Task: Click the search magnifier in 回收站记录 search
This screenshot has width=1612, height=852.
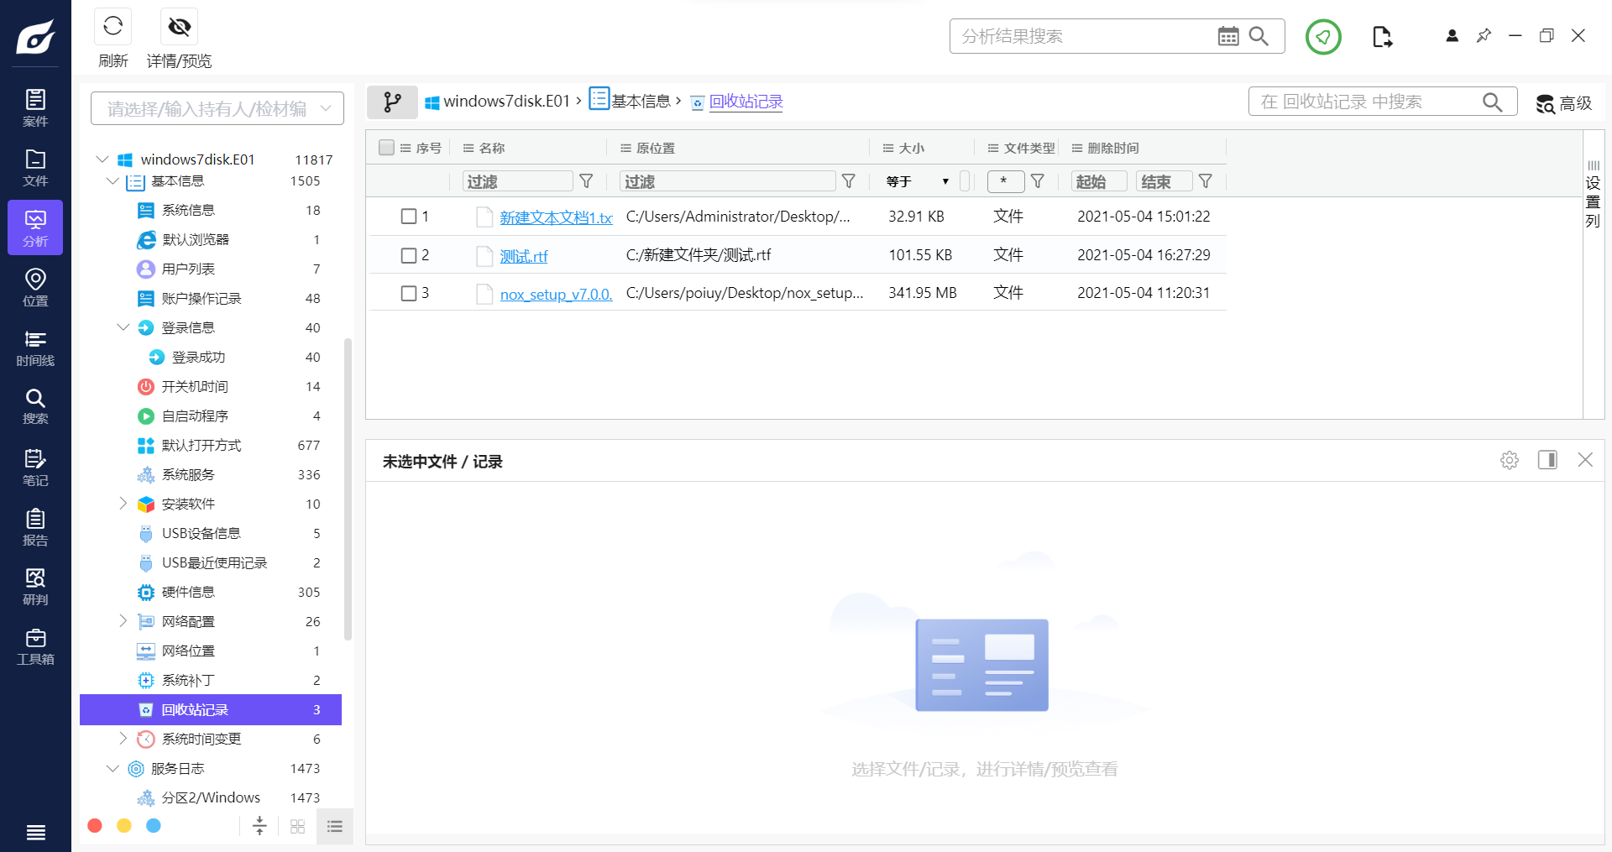Action: click(x=1492, y=102)
